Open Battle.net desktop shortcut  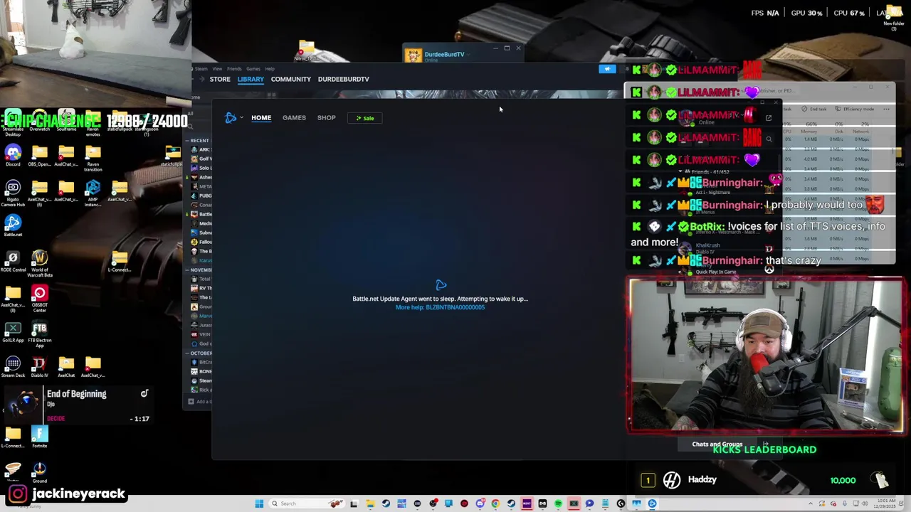[13, 225]
